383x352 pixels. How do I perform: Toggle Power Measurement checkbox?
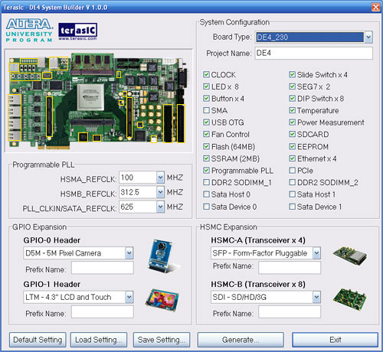point(292,122)
